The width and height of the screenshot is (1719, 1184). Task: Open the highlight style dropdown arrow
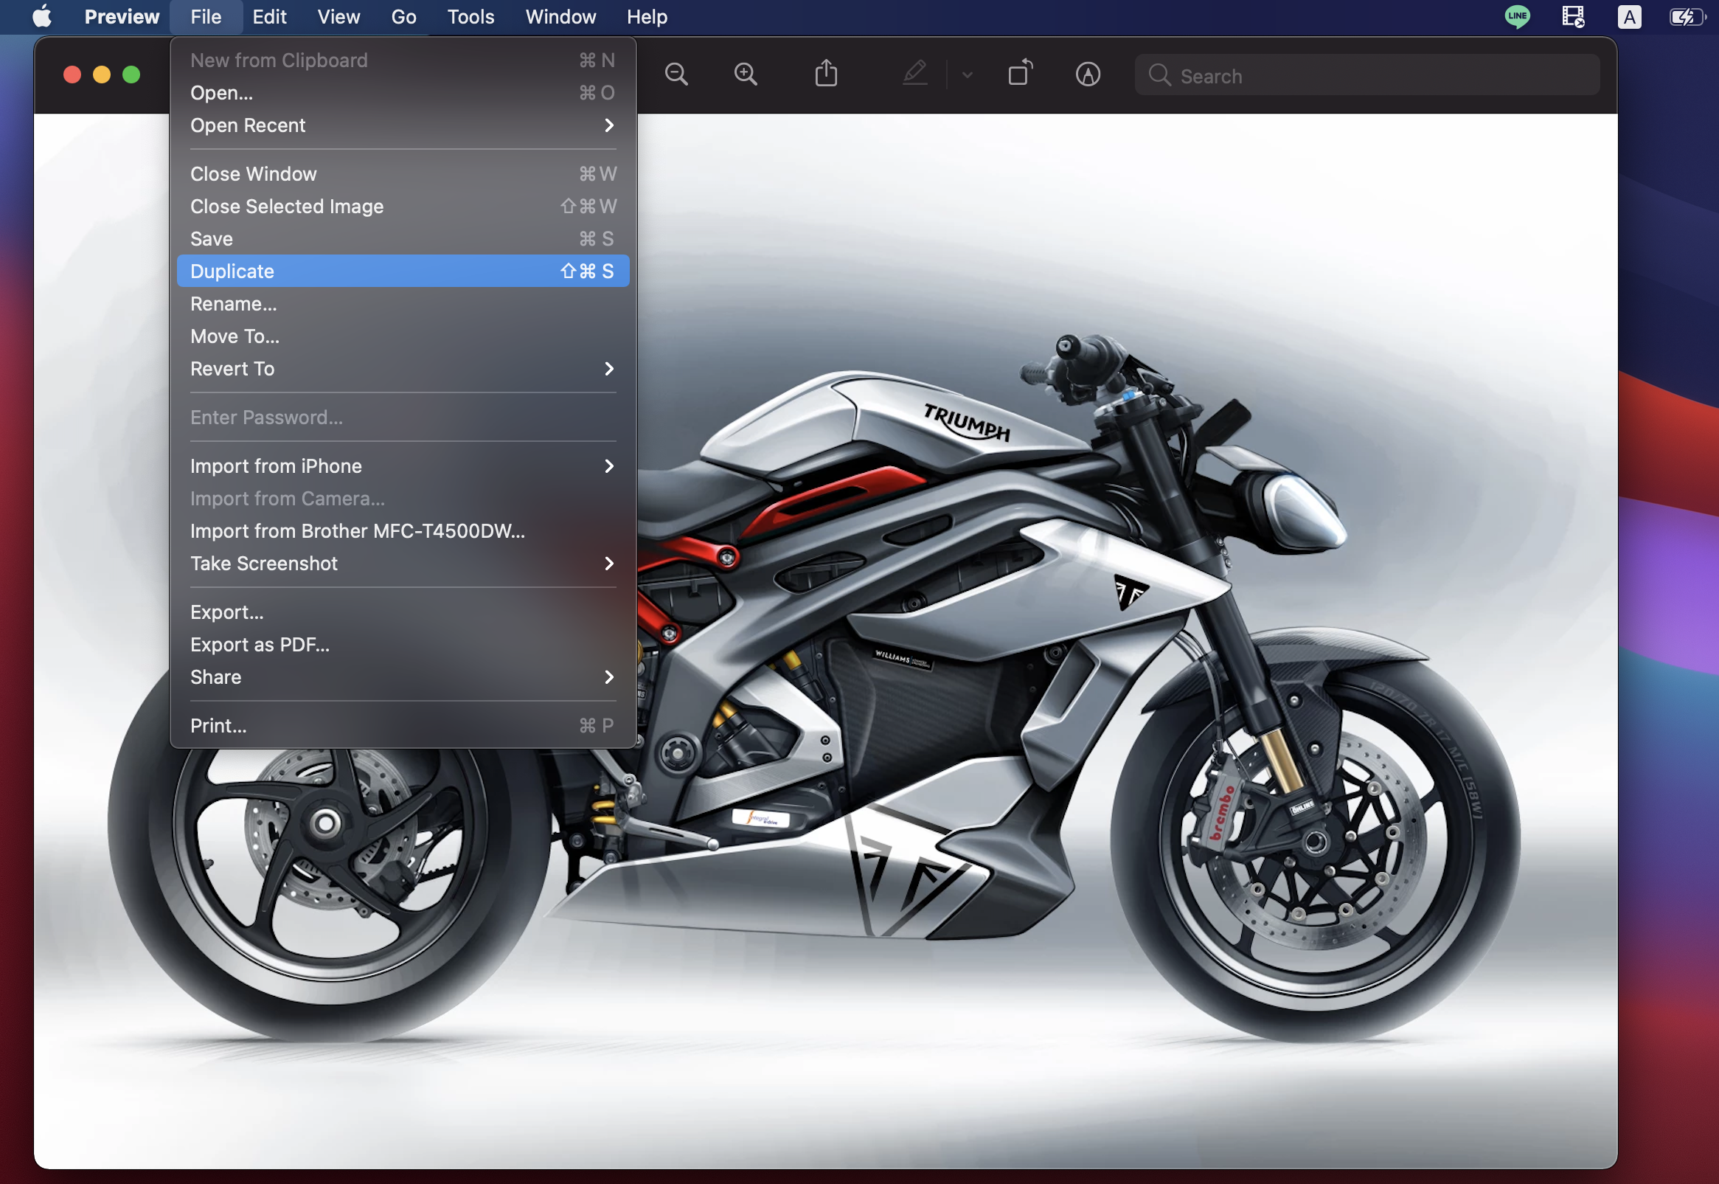click(x=967, y=75)
